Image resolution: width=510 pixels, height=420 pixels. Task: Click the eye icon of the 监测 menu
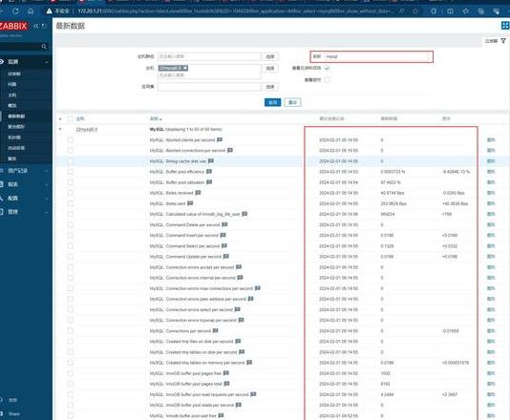click(x=2, y=61)
